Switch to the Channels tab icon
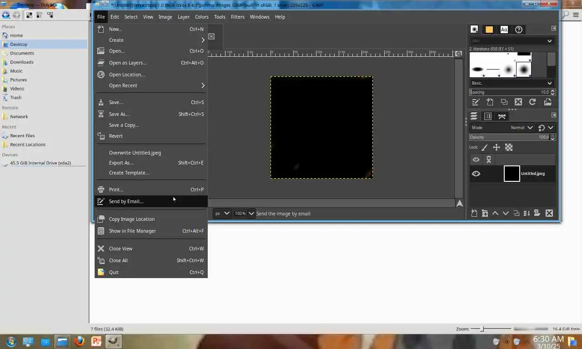The height and width of the screenshot is (349, 582). pyautogui.click(x=488, y=116)
